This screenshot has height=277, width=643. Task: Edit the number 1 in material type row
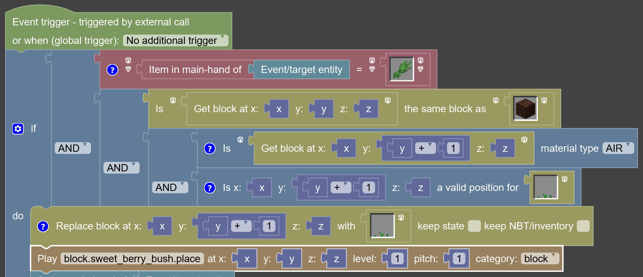(x=453, y=148)
